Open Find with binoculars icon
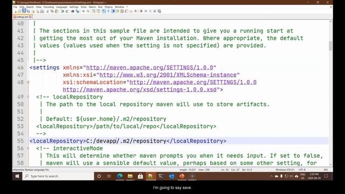This screenshot has width=345, height=194. click(x=73, y=11)
